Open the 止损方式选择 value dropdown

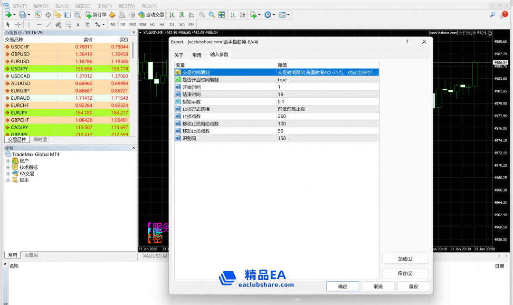(x=328, y=109)
